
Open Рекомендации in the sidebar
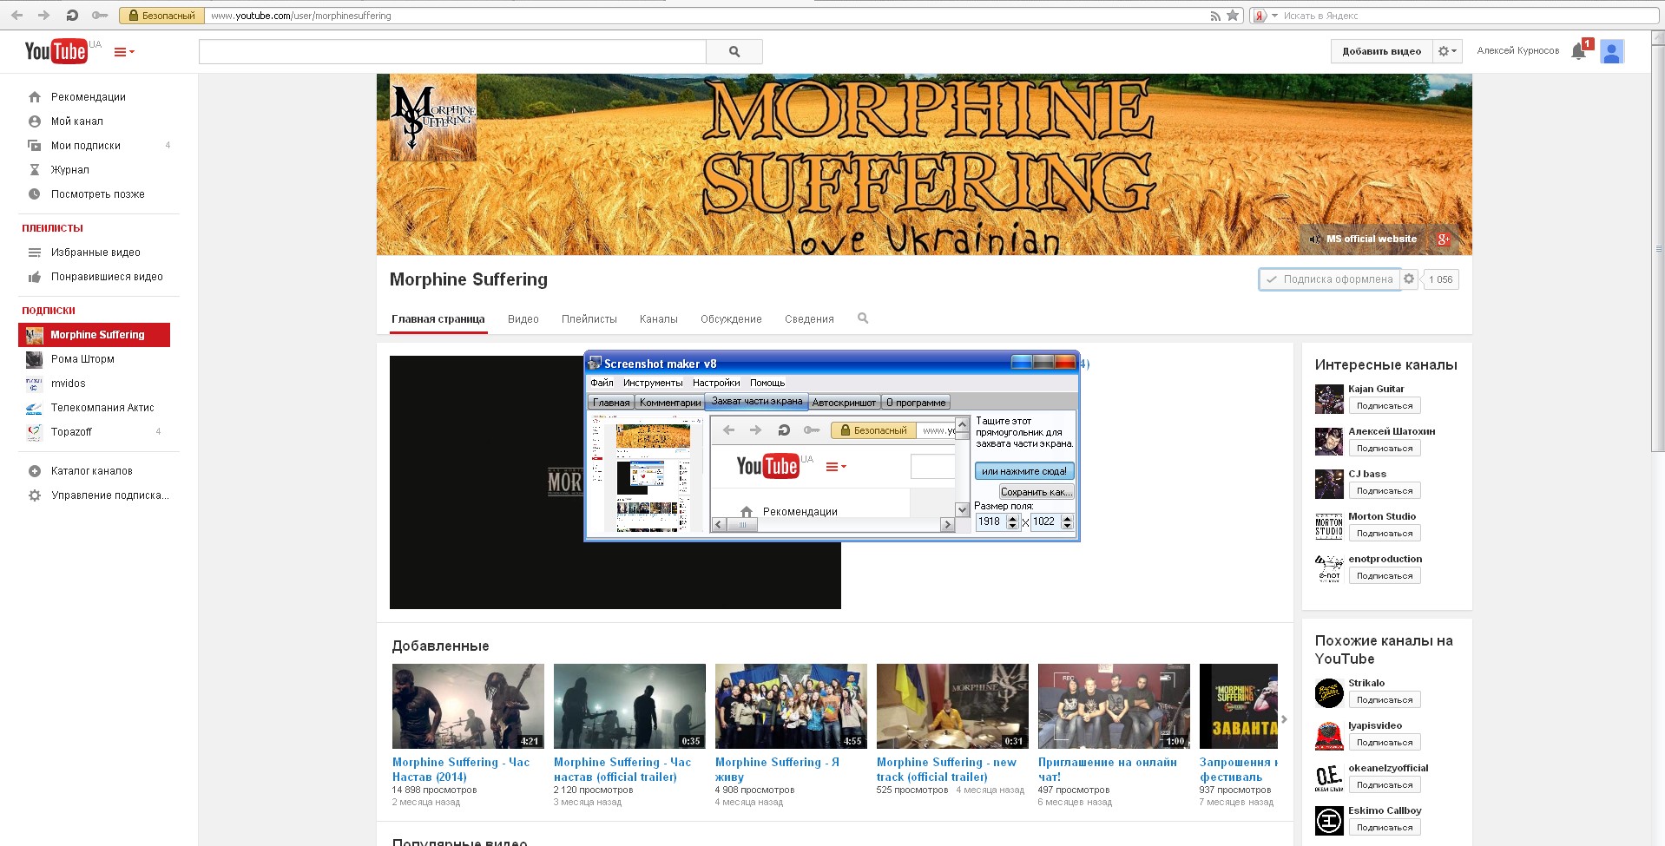(88, 97)
